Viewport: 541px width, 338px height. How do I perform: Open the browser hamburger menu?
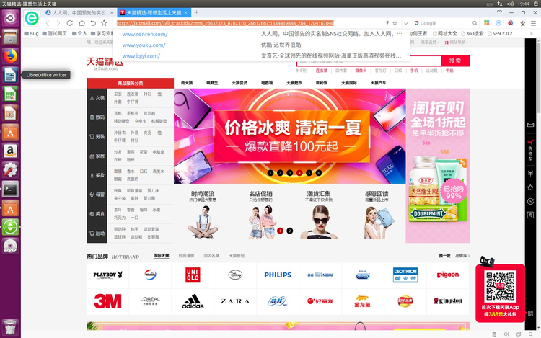coord(533,23)
